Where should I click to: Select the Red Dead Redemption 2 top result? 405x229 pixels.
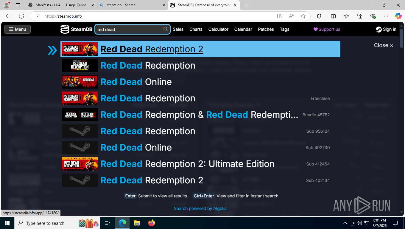click(200, 49)
